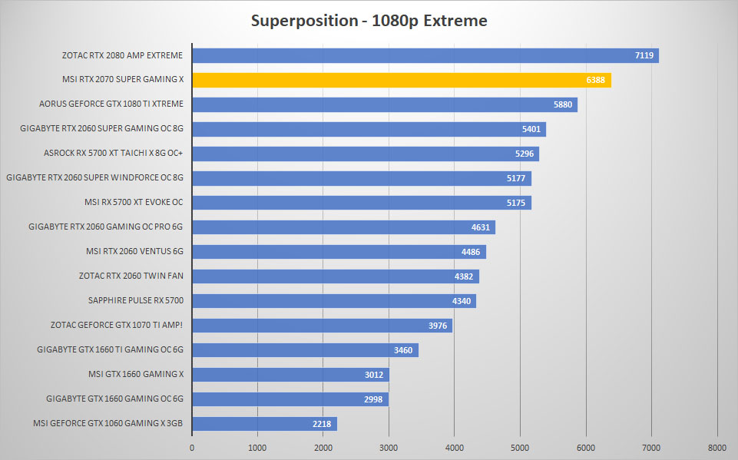The width and height of the screenshot is (738, 460).
Task: Click the x-axis tick label 0
Action: click(x=192, y=448)
